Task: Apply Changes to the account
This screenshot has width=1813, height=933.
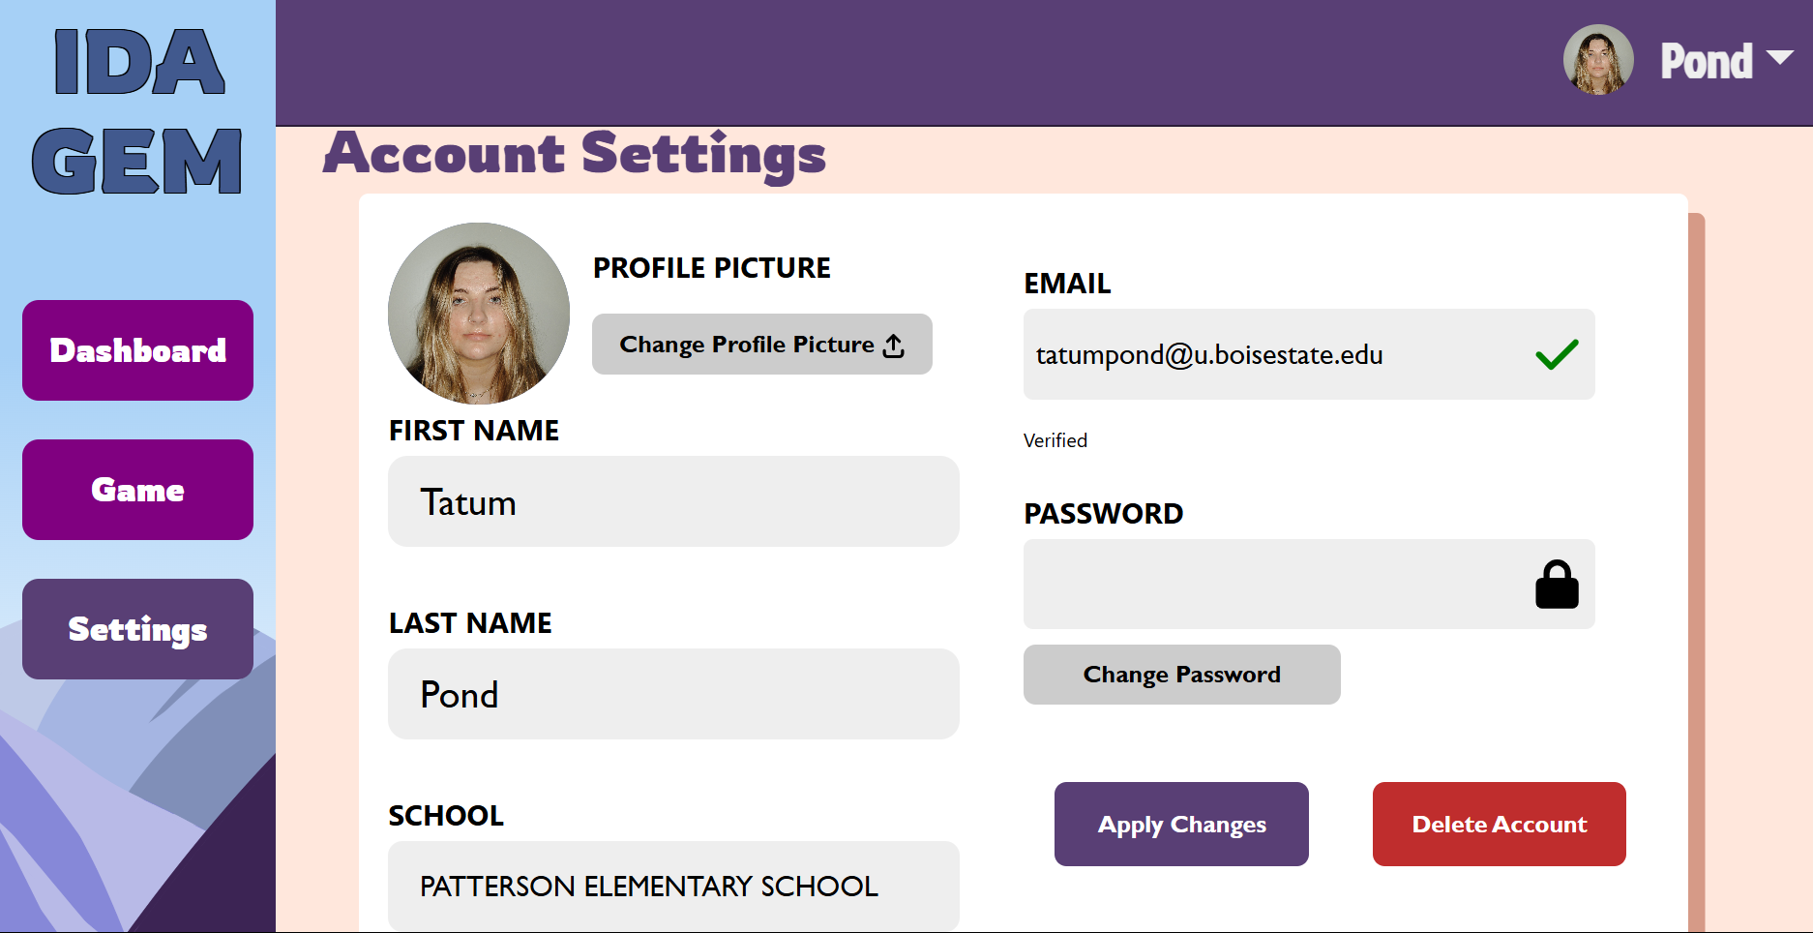Action: coord(1181,825)
